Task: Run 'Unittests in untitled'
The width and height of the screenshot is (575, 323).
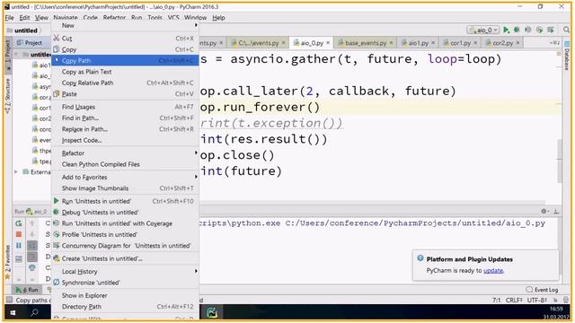Action: pos(125,201)
